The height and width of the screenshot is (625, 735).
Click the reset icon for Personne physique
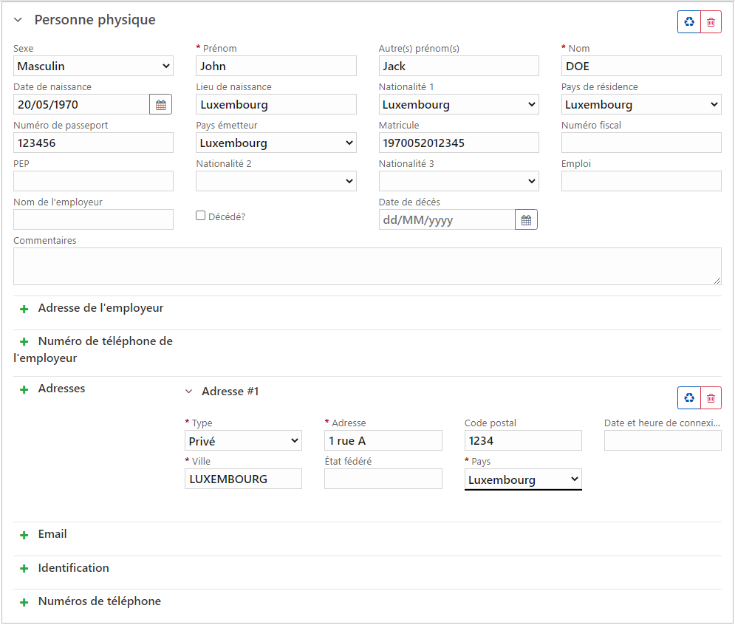coord(689,22)
